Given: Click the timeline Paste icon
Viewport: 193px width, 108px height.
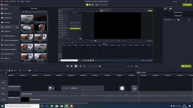Looking at the screenshot, I should coord(12,70).
